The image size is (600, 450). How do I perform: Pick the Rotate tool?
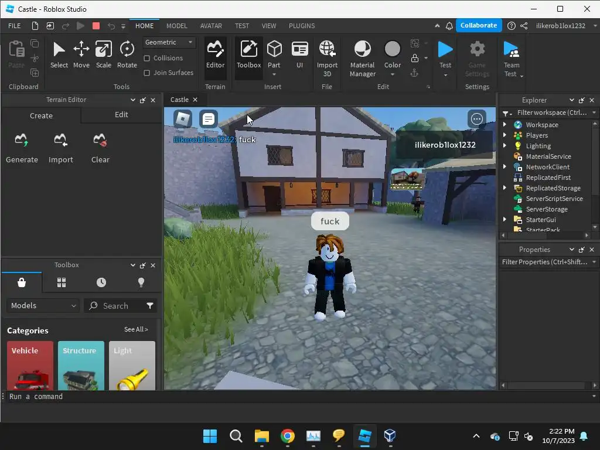pyautogui.click(x=127, y=54)
